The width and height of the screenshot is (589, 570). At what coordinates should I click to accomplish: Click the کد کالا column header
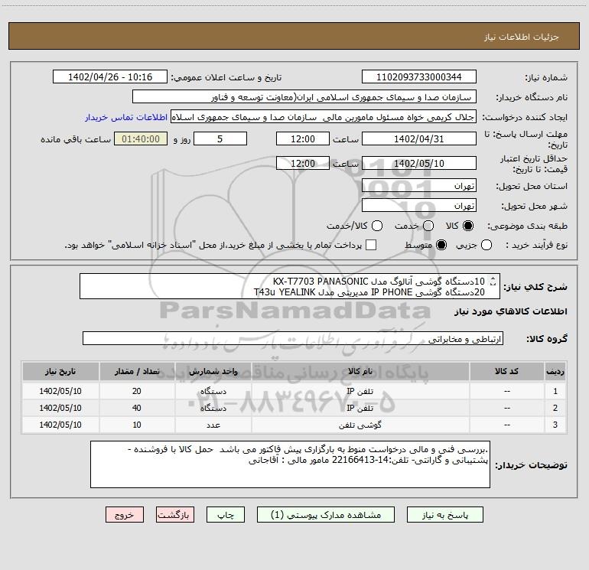(506, 372)
